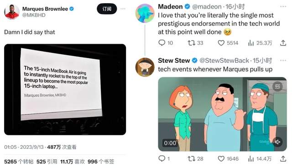Retweet Madeon's tweet with 33 reposts
This screenshot has width=292, height=168.
click(191, 43)
